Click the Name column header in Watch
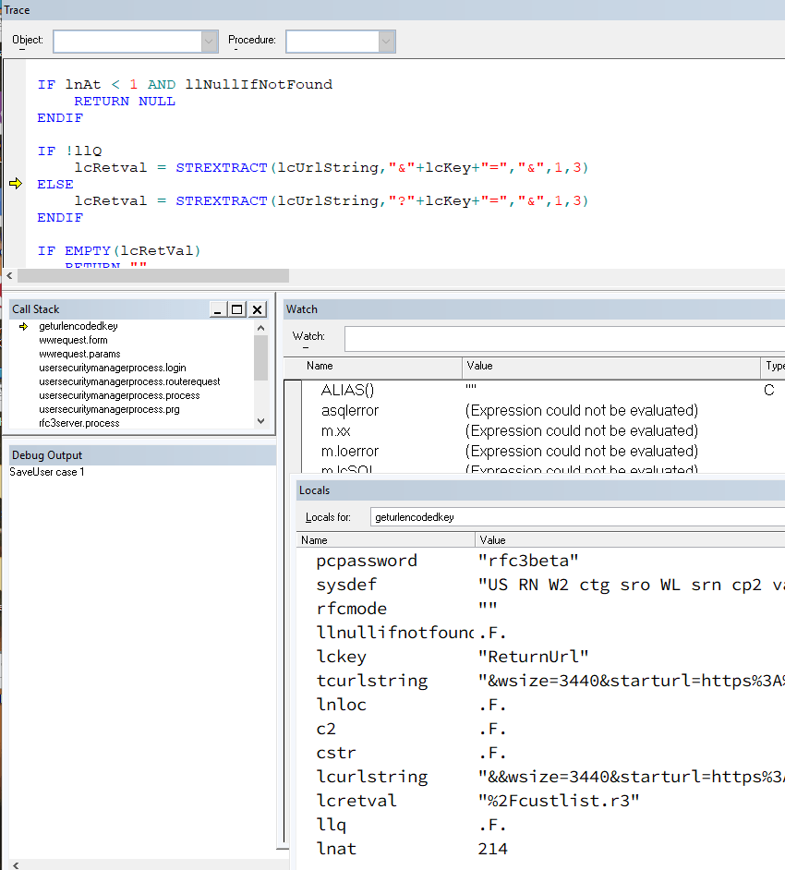Image resolution: width=785 pixels, height=870 pixels. pyautogui.click(x=373, y=367)
